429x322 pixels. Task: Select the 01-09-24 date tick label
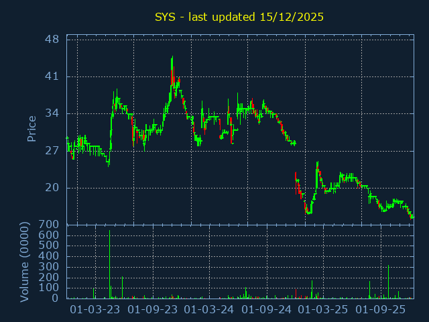[x=267, y=309]
